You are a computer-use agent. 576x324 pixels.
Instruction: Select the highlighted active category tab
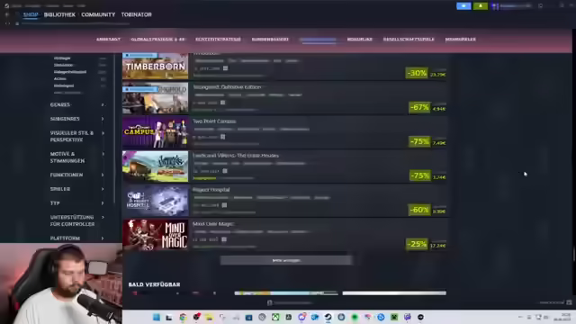point(318,40)
